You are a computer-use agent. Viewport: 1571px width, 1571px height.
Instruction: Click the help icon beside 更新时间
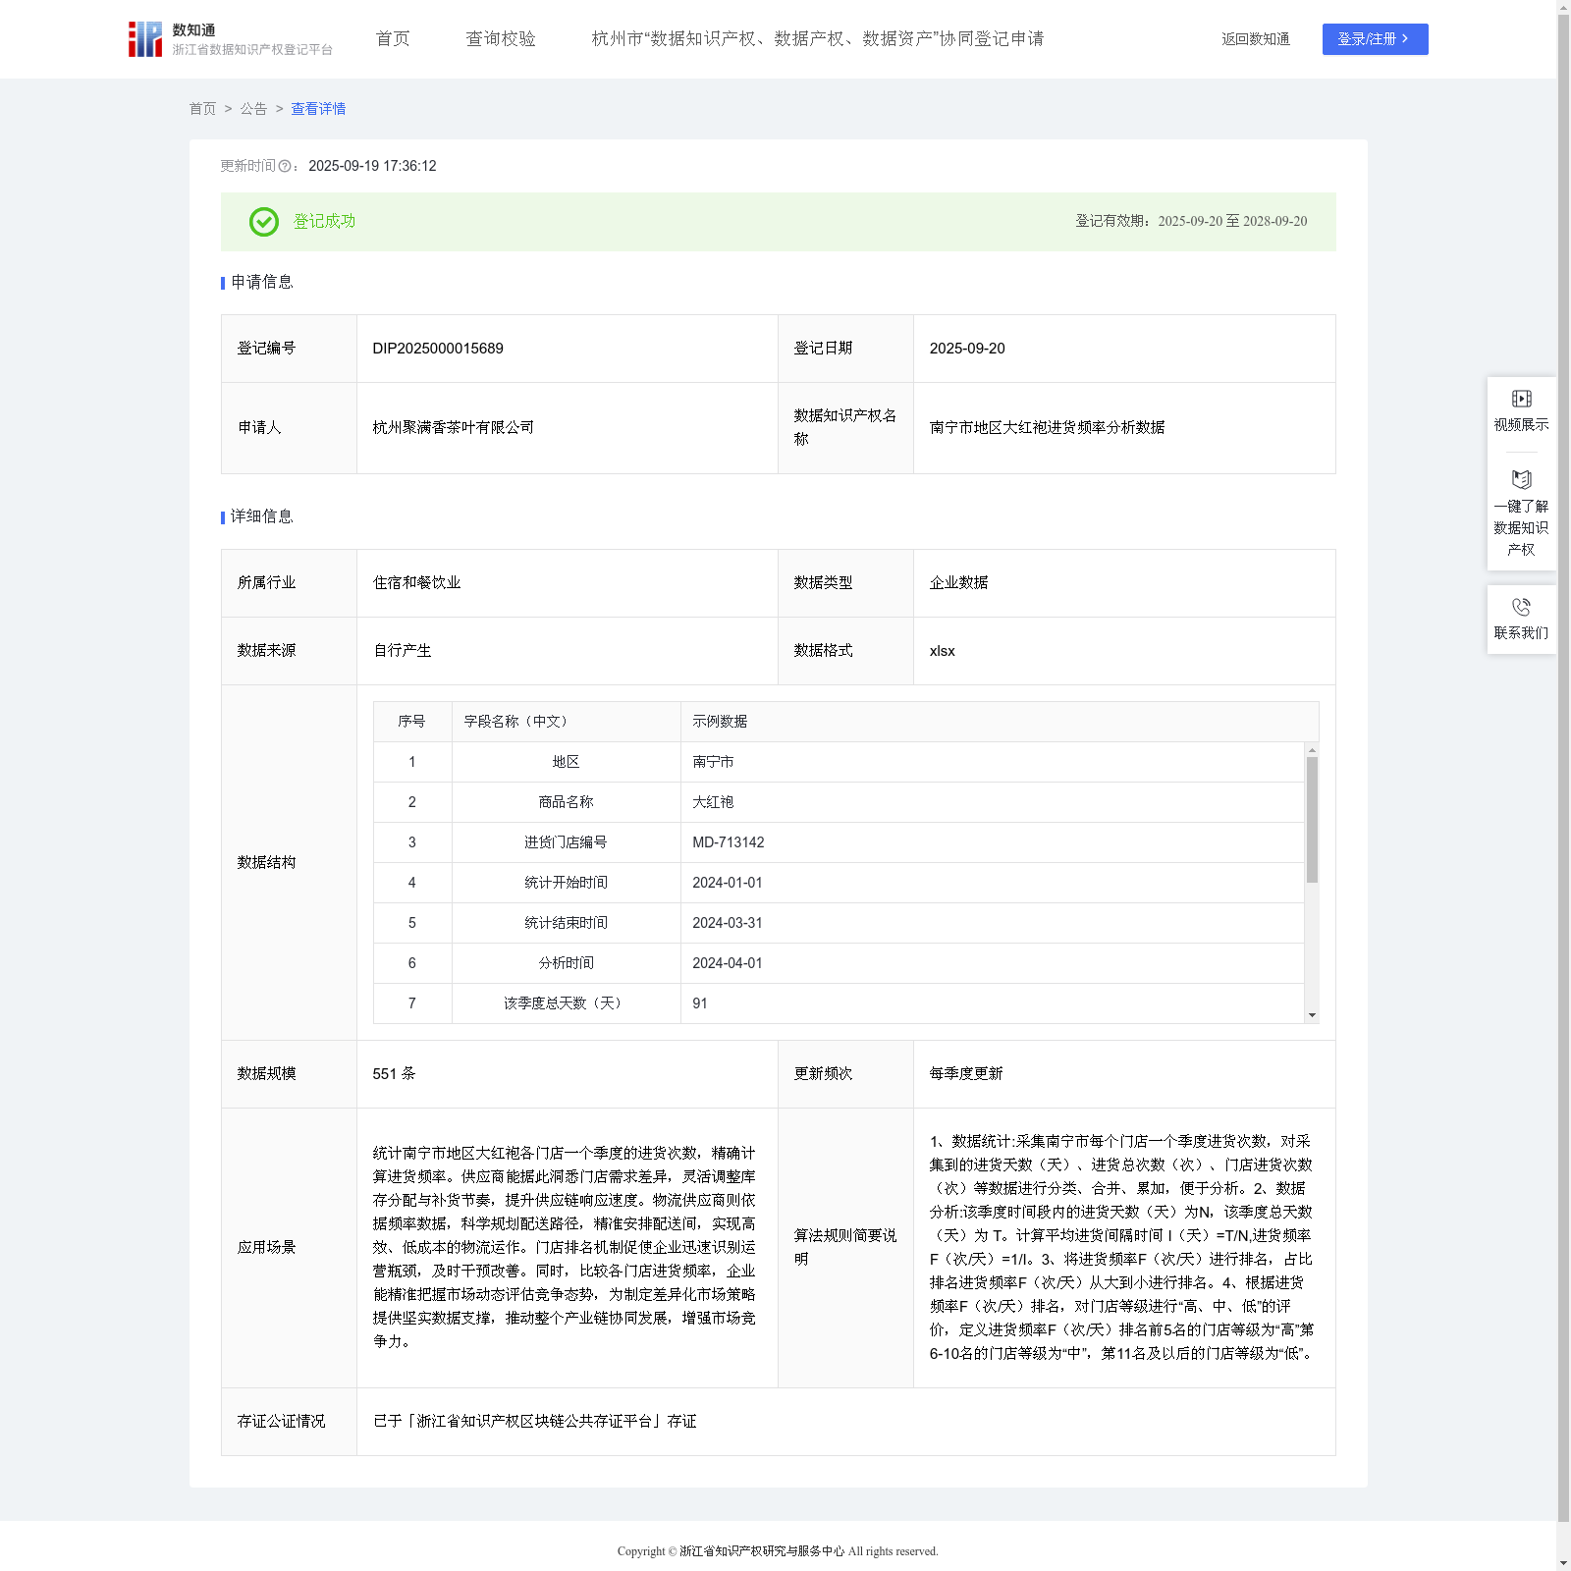(285, 167)
